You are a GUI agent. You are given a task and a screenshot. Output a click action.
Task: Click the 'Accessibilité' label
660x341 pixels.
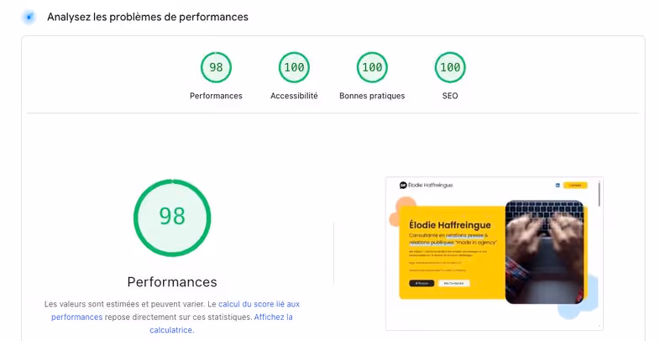294,96
